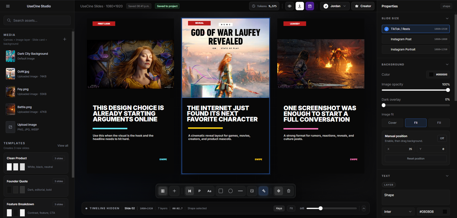The width and height of the screenshot is (457, 218).
Task: Click the sparkle AI magic tool
Action: tap(264, 191)
